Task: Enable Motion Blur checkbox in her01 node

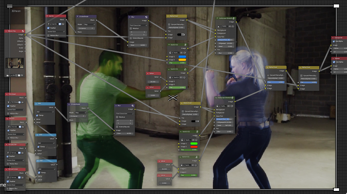Action: coord(48,35)
